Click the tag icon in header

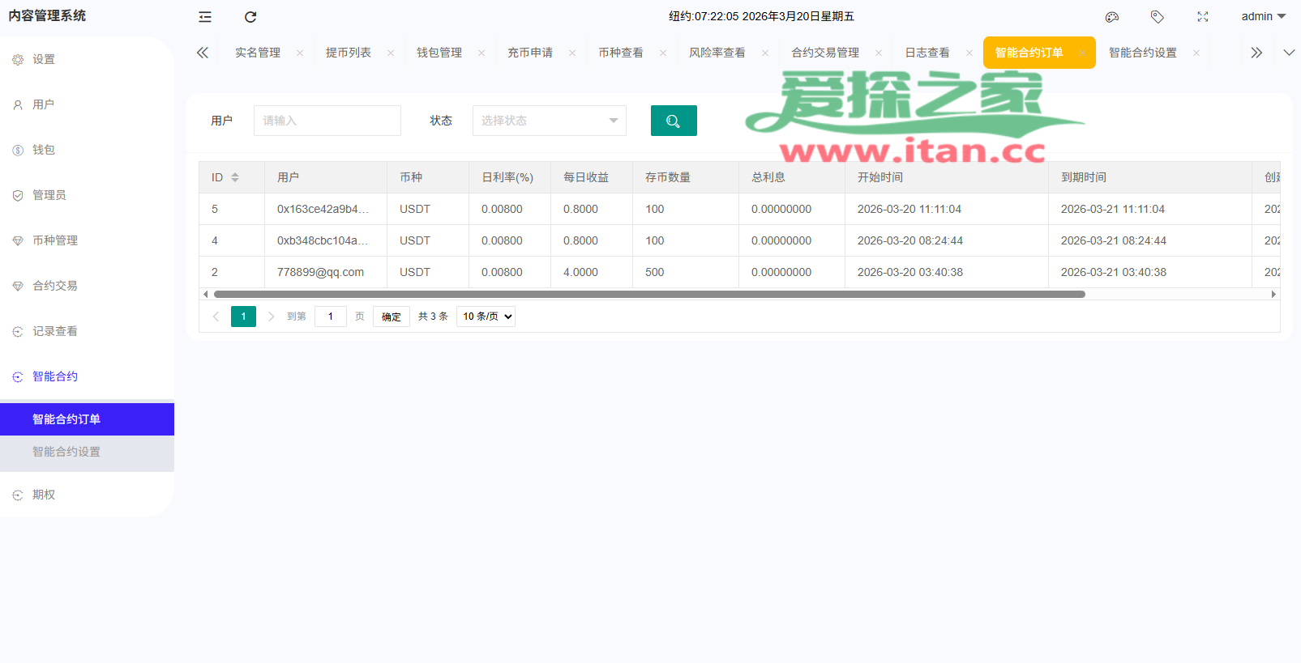point(1158,17)
